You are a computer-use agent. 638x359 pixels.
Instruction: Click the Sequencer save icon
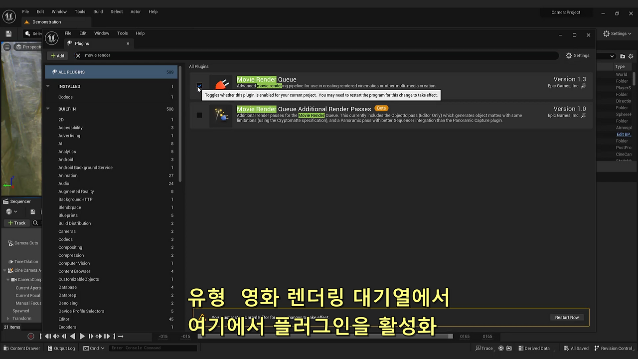coord(32,211)
